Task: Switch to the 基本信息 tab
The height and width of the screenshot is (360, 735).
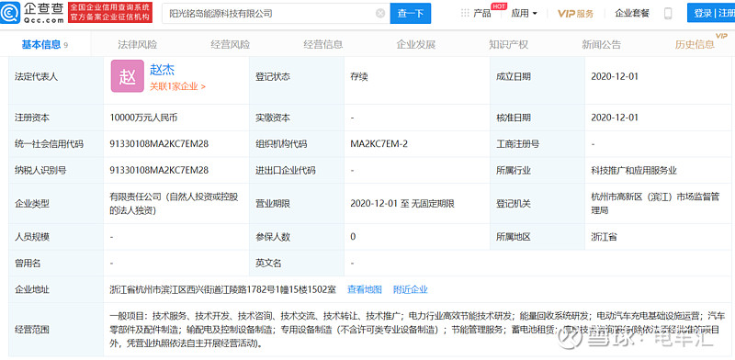Action: (45, 44)
